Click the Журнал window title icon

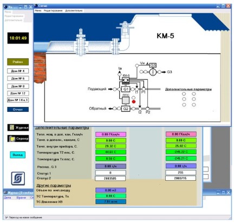tap(5, 193)
